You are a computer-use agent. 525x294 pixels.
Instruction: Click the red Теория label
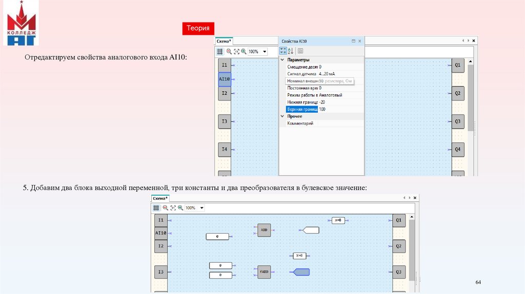click(198, 29)
